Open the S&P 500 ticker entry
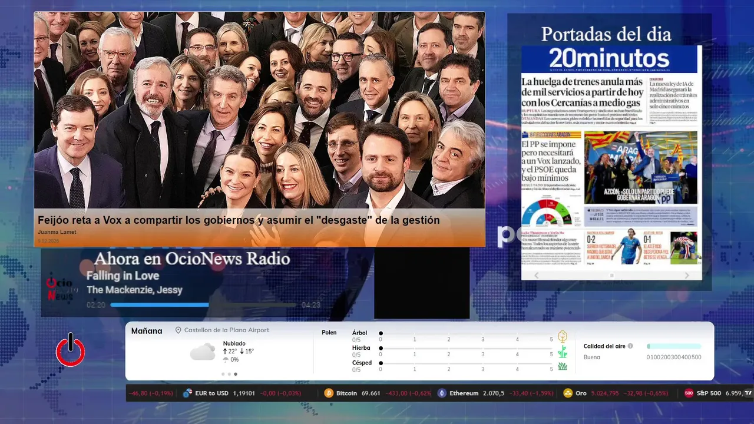This screenshot has width=754, height=424. (715, 393)
